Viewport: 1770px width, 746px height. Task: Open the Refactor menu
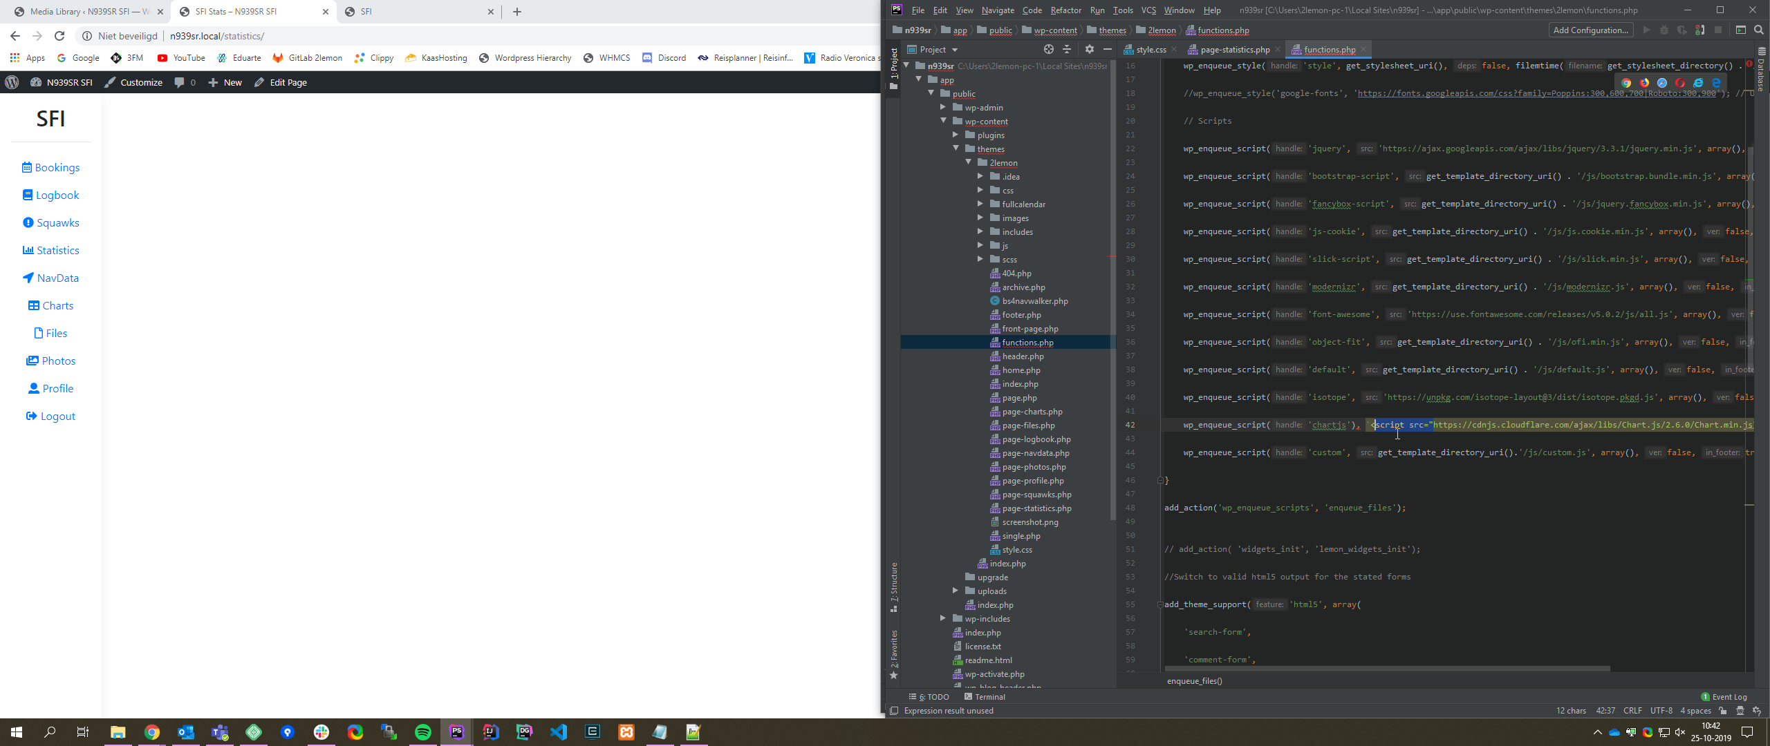(1065, 10)
